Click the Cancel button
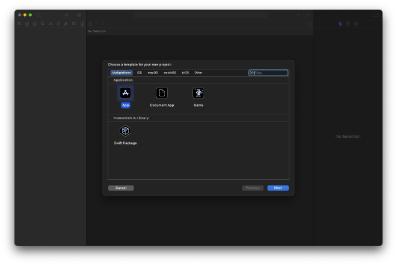Screen dimensions: 397x265 121,188
